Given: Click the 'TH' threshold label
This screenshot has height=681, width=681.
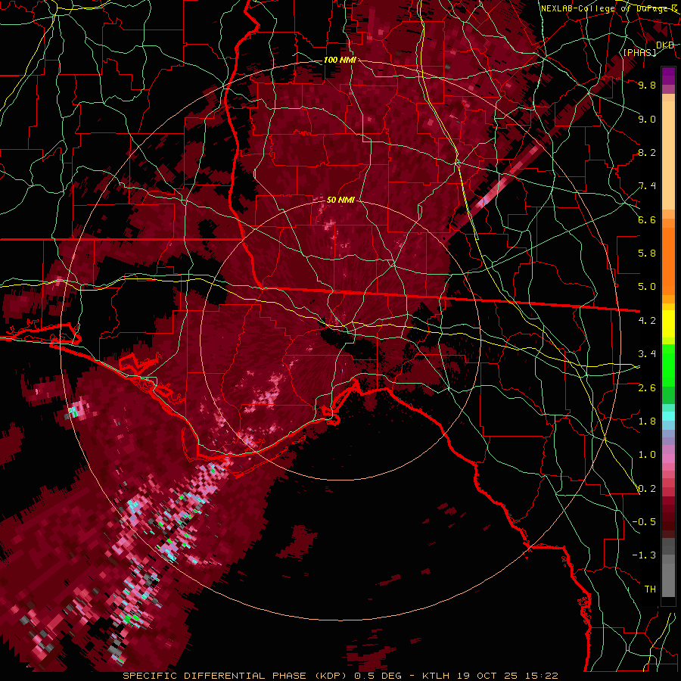Looking at the screenshot, I should tap(650, 589).
